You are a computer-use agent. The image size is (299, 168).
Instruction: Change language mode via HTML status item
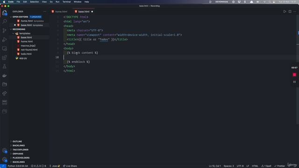pos(255,166)
